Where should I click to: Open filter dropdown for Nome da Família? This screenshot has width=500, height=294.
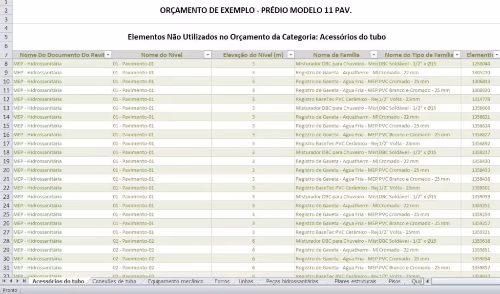coord(374,55)
